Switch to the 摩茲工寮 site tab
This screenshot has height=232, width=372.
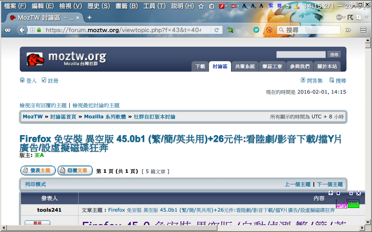click(x=272, y=66)
